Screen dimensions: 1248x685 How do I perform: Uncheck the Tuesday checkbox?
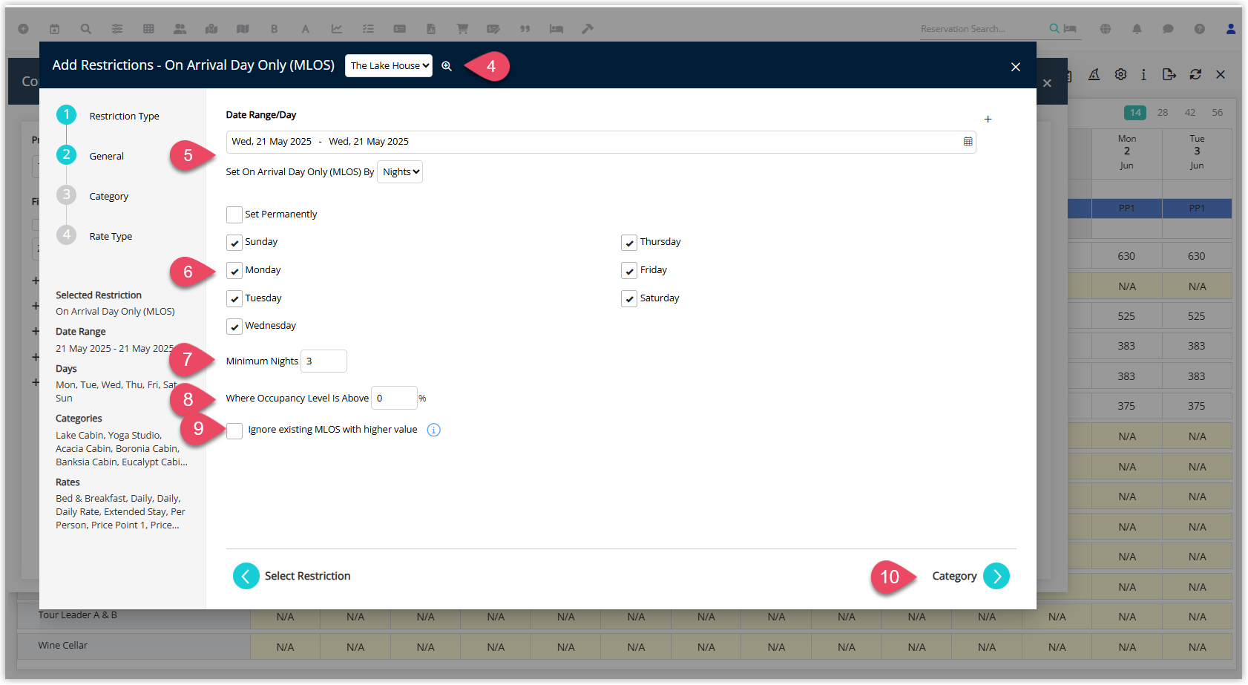(x=234, y=299)
